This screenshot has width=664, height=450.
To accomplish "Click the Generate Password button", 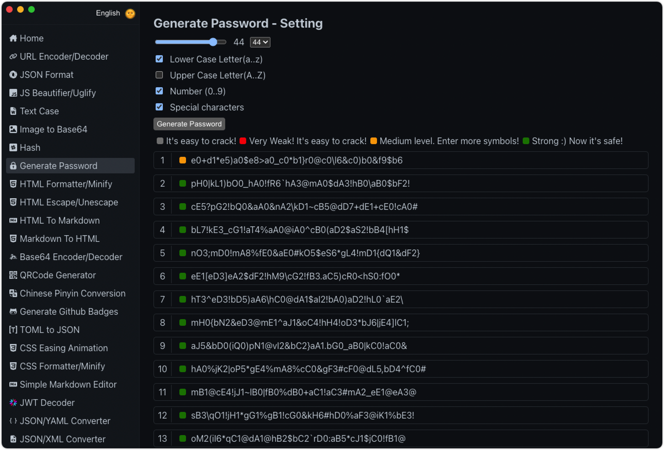I will [x=189, y=124].
